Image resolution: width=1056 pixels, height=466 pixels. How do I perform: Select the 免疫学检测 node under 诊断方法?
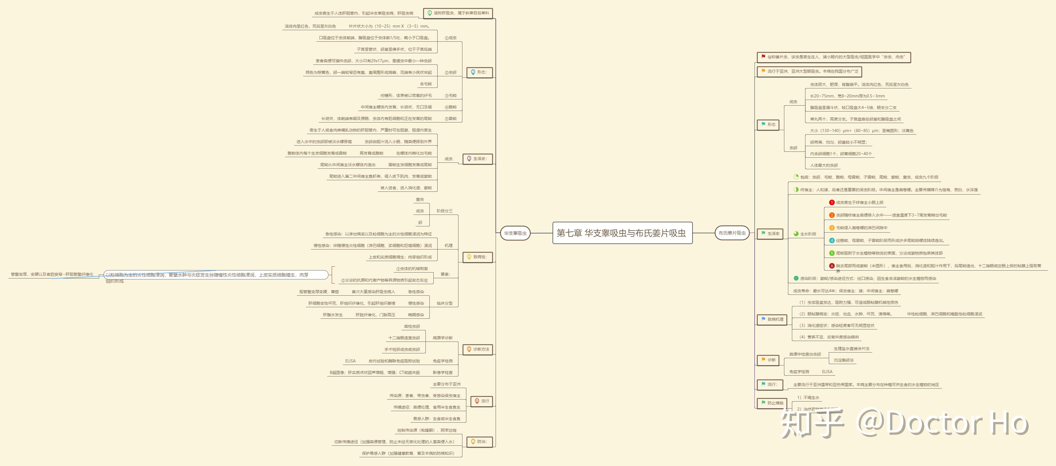tap(443, 361)
